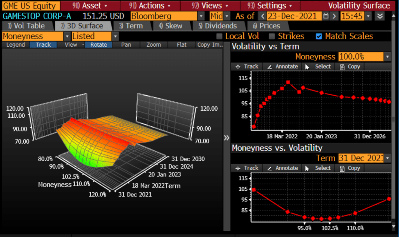Enable Track crosshair in Volatility vs Term chart
The width and height of the screenshot is (399, 237).
247,66
